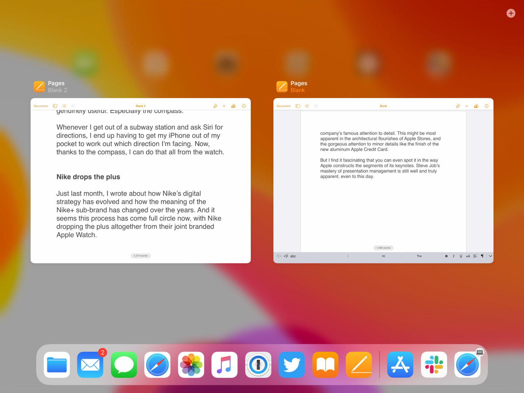Tap the undo icon in the Blank window

pos(316,106)
